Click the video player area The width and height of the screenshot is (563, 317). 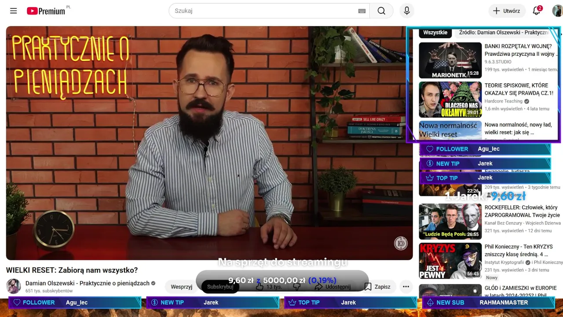pyautogui.click(x=209, y=143)
